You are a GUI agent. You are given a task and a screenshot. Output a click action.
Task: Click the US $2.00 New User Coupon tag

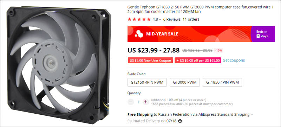click(150, 61)
